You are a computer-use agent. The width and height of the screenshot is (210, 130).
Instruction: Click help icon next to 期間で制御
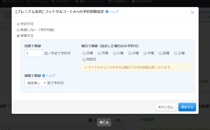[x=44, y=76]
